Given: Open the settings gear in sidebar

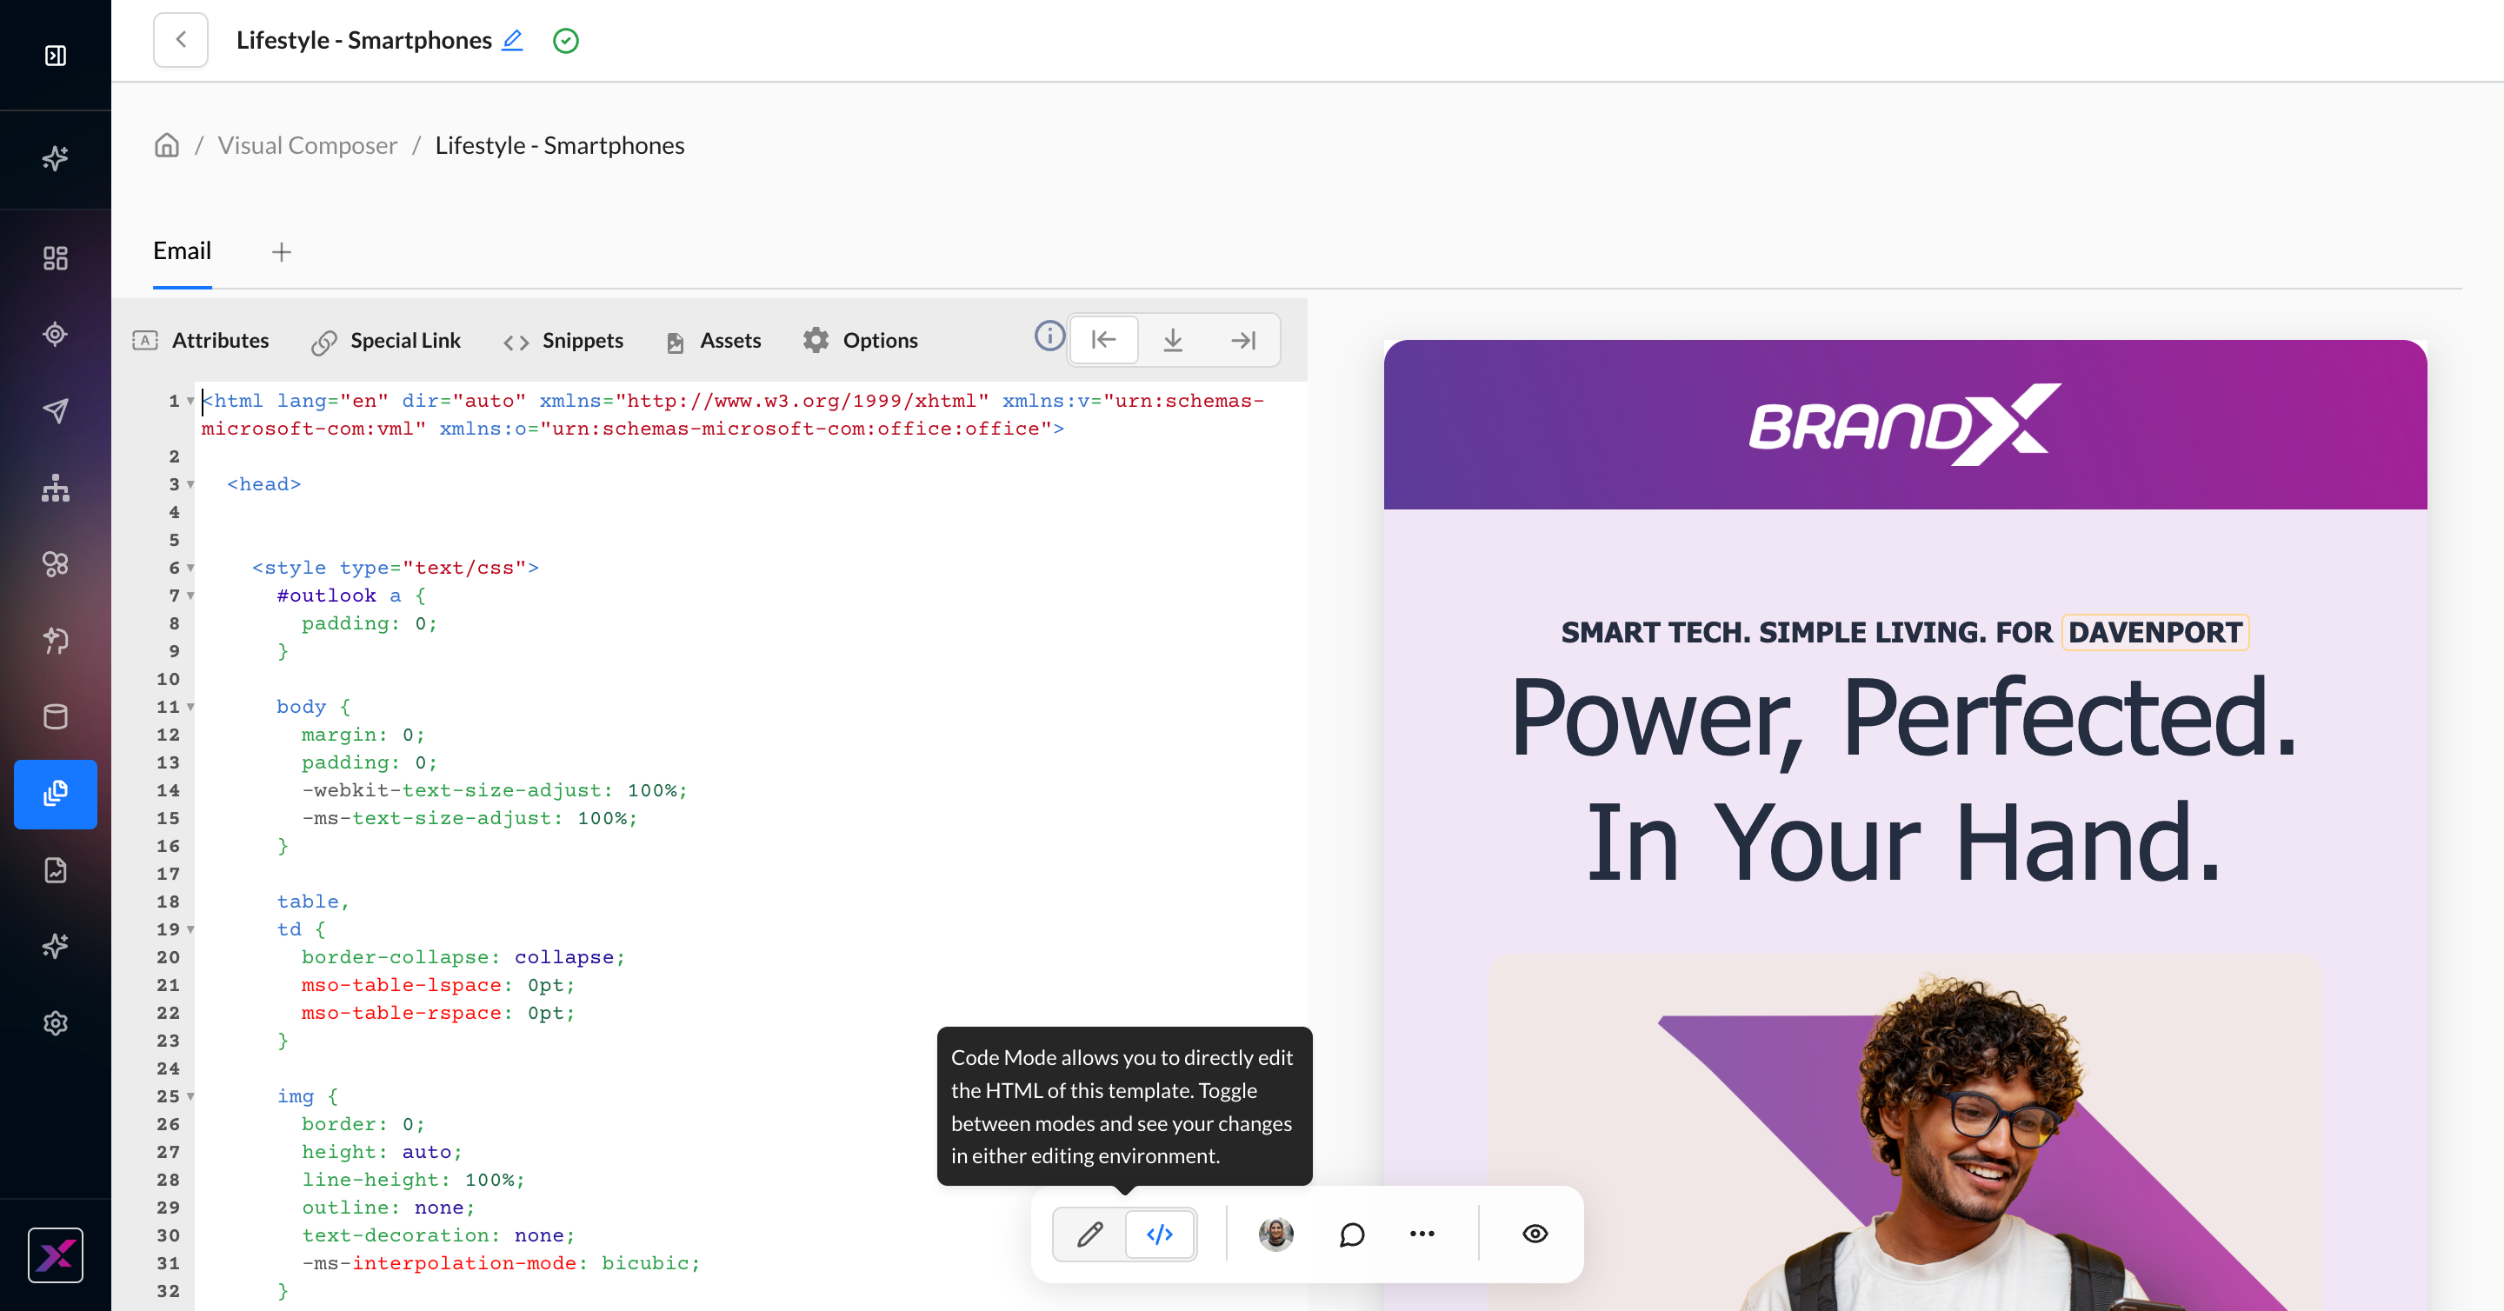Looking at the screenshot, I should click(x=56, y=1023).
